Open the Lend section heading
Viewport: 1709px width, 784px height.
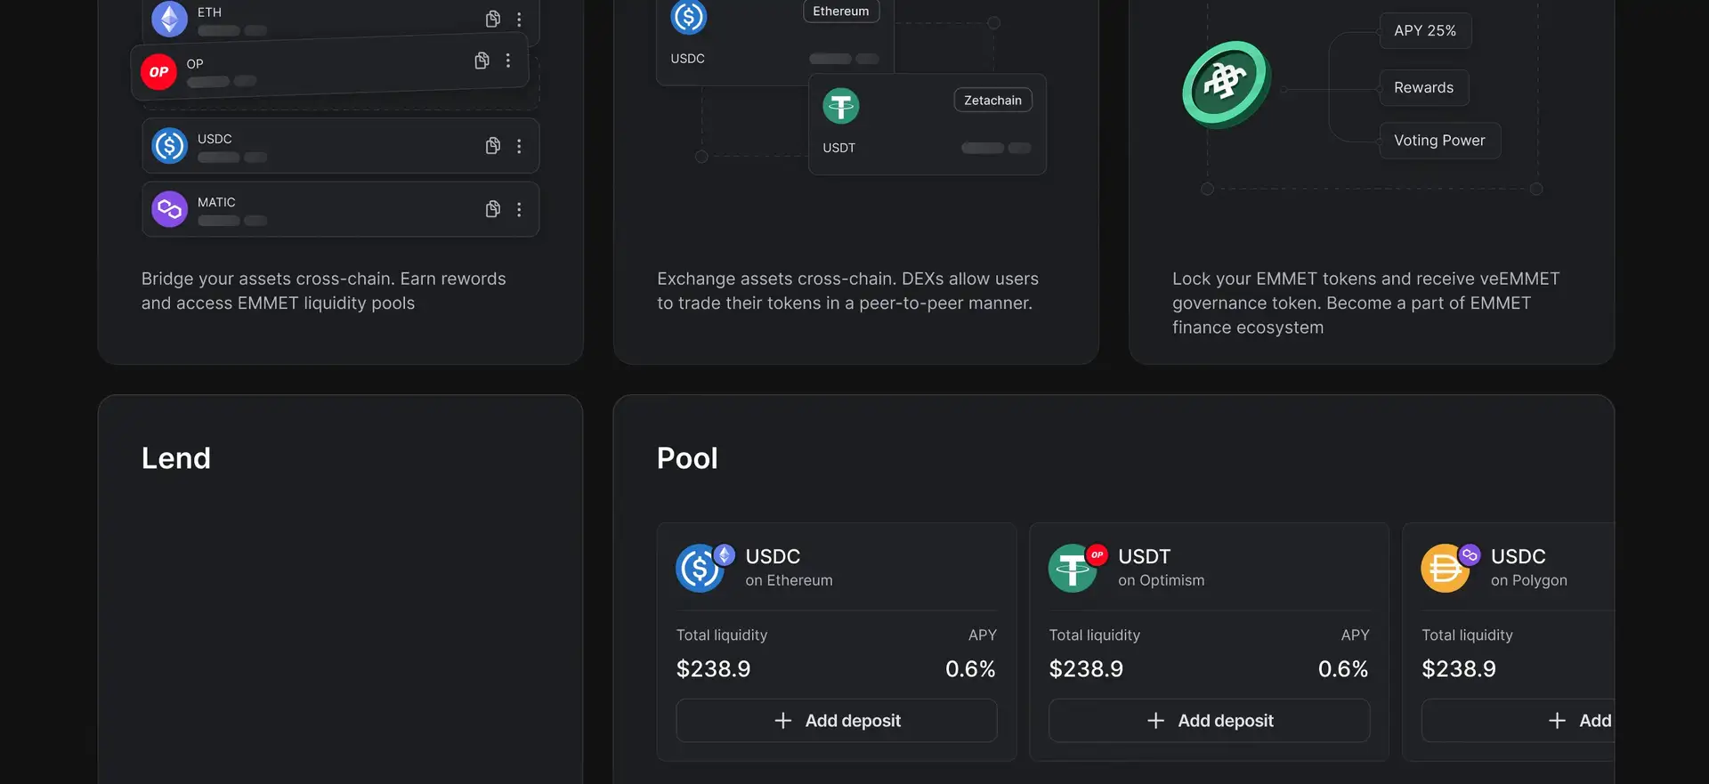176,458
